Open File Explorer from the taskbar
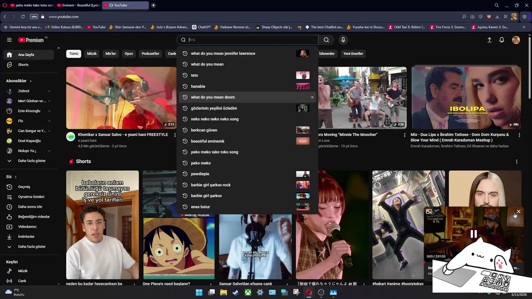The height and width of the screenshot is (299, 532). coord(224,292)
